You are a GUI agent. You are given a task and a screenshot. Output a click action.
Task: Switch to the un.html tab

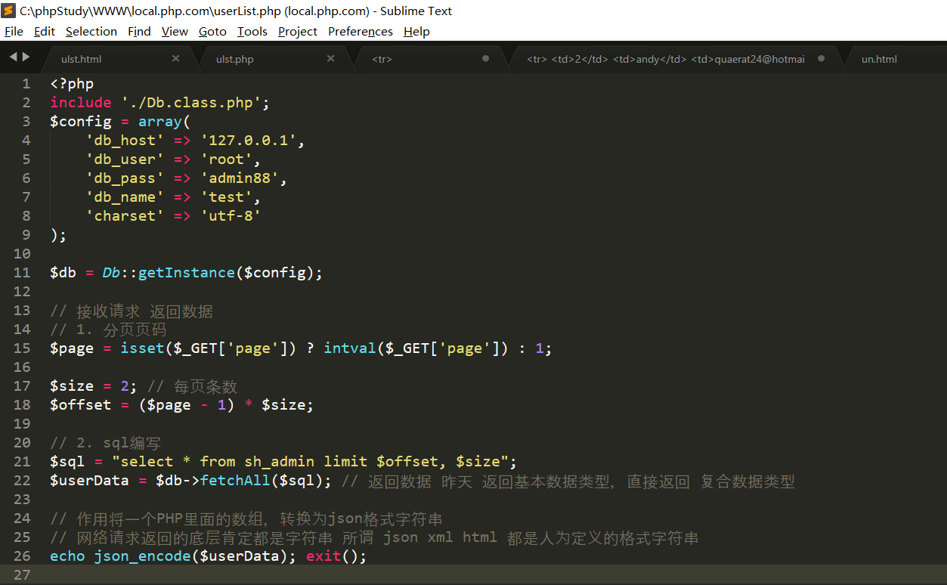[879, 59]
